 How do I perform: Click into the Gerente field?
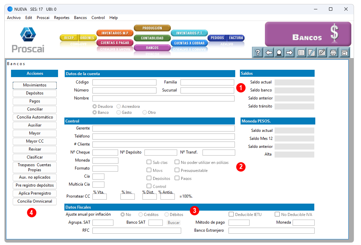coord(164,129)
